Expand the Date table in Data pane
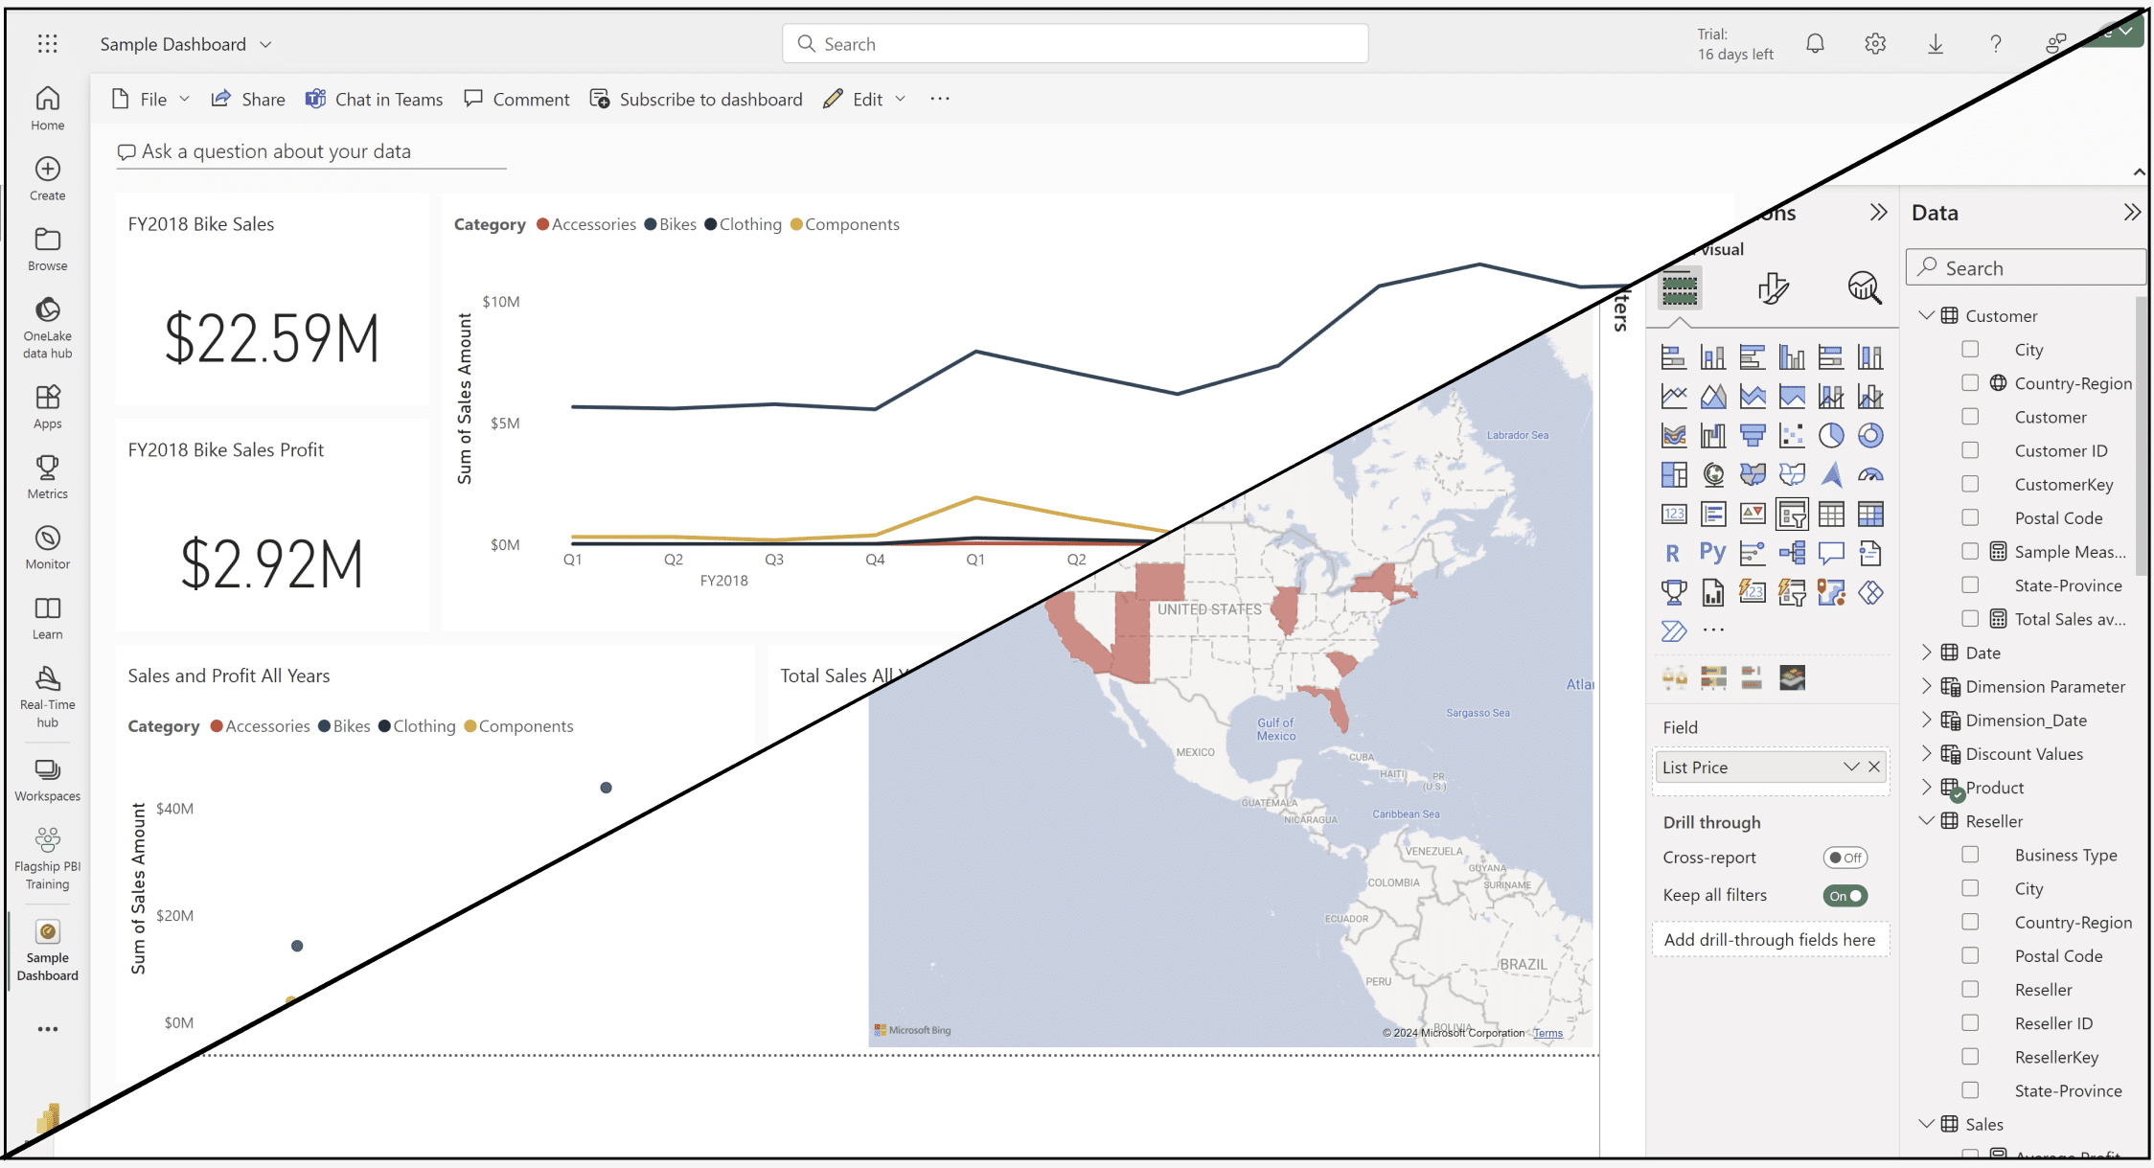The width and height of the screenshot is (2154, 1168). 1928,652
